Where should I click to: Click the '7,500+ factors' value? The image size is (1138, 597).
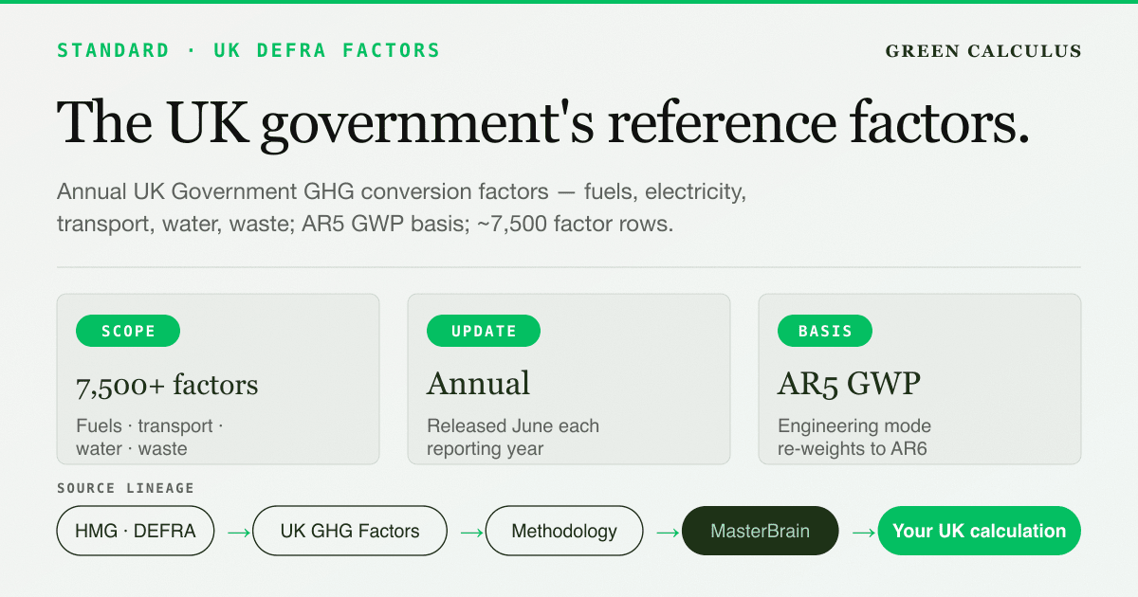[167, 385]
